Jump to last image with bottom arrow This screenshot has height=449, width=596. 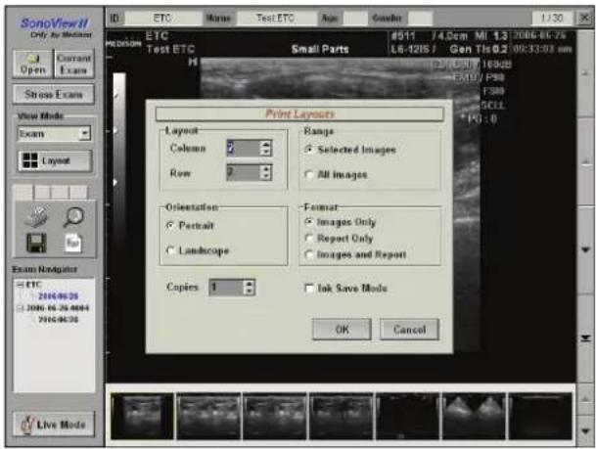586,337
